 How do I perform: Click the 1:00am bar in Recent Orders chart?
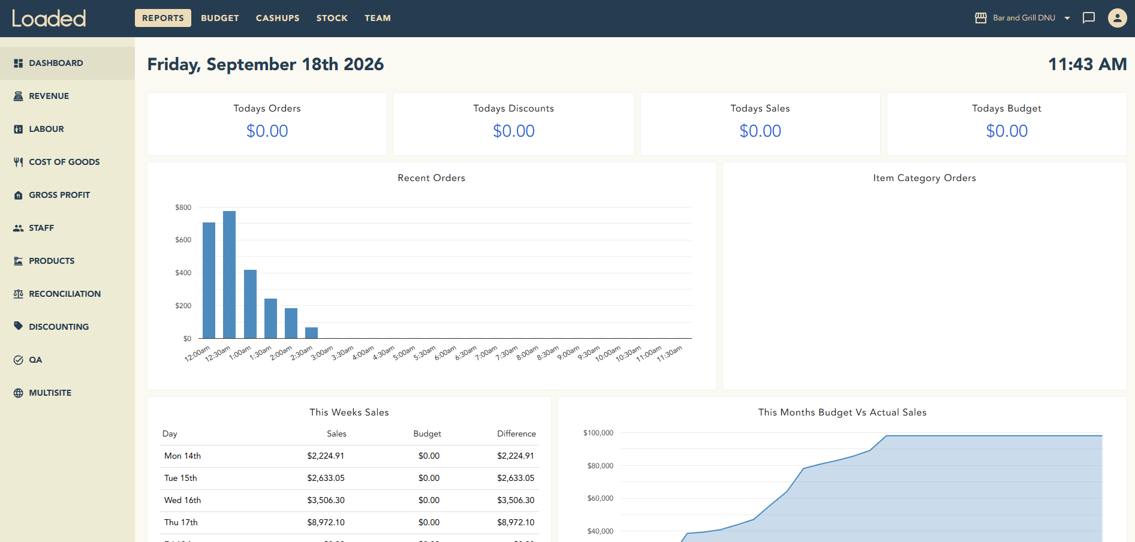pyautogui.click(x=250, y=304)
